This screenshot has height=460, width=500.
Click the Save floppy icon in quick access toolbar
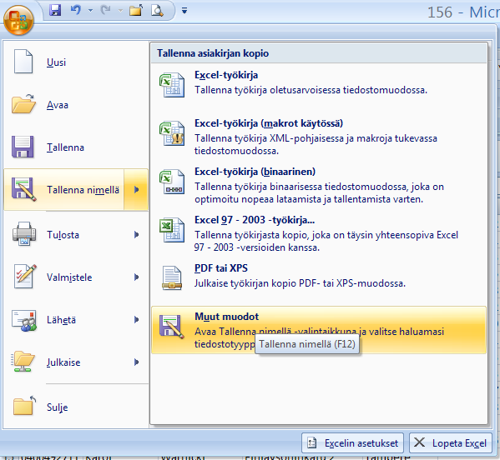point(55,10)
